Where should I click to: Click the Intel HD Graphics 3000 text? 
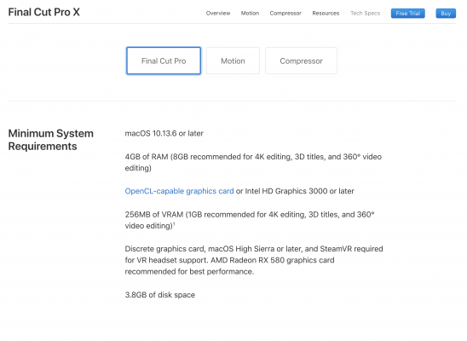coord(286,191)
